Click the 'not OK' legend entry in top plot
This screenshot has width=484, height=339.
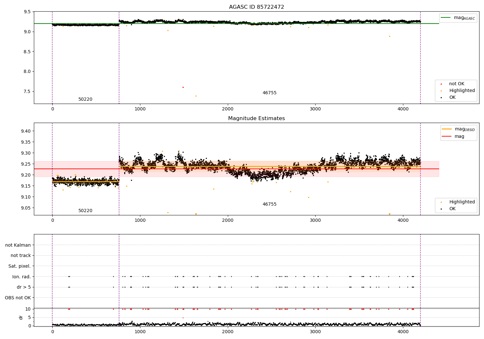pyautogui.click(x=456, y=84)
